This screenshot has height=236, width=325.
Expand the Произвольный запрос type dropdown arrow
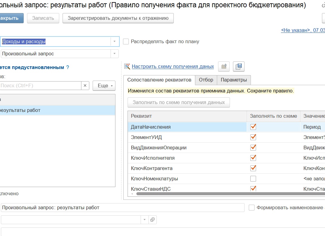[x=115, y=54]
